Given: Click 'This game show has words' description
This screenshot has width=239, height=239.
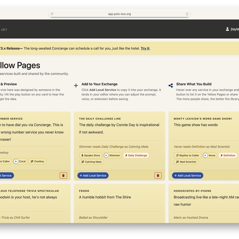Looking at the screenshot, I should pos(196,125).
